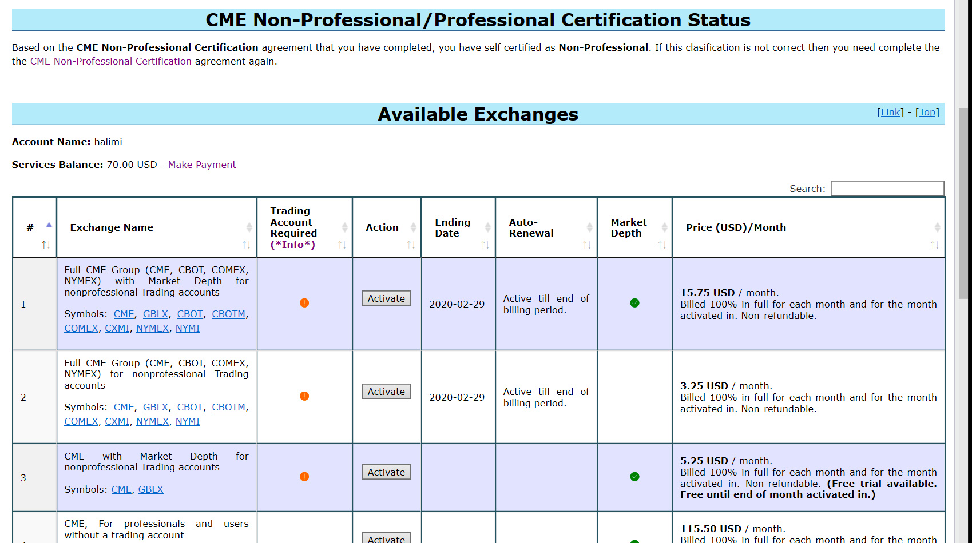Screen dimensions: 972x543
Task: Click the [Link] anchor in Available Exchanges
Action: [891, 112]
